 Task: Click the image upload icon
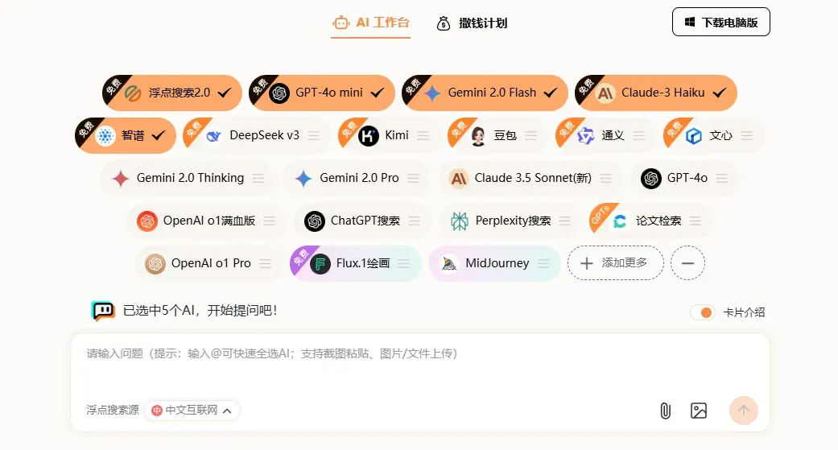tap(698, 411)
